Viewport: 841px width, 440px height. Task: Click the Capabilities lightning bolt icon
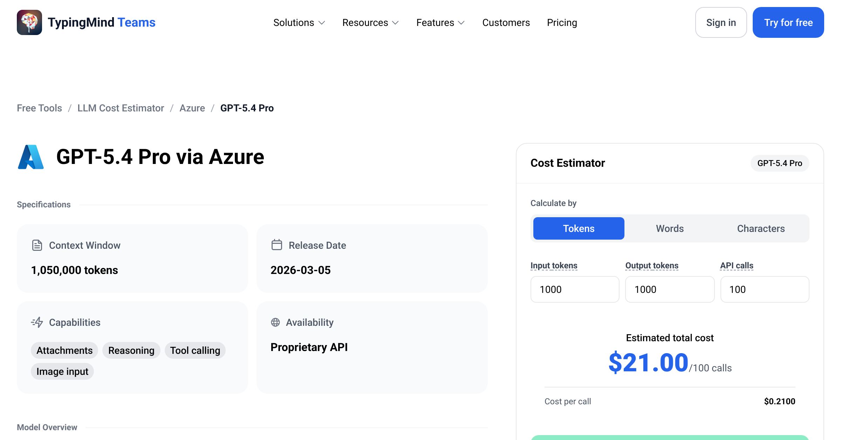pos(37,322)
